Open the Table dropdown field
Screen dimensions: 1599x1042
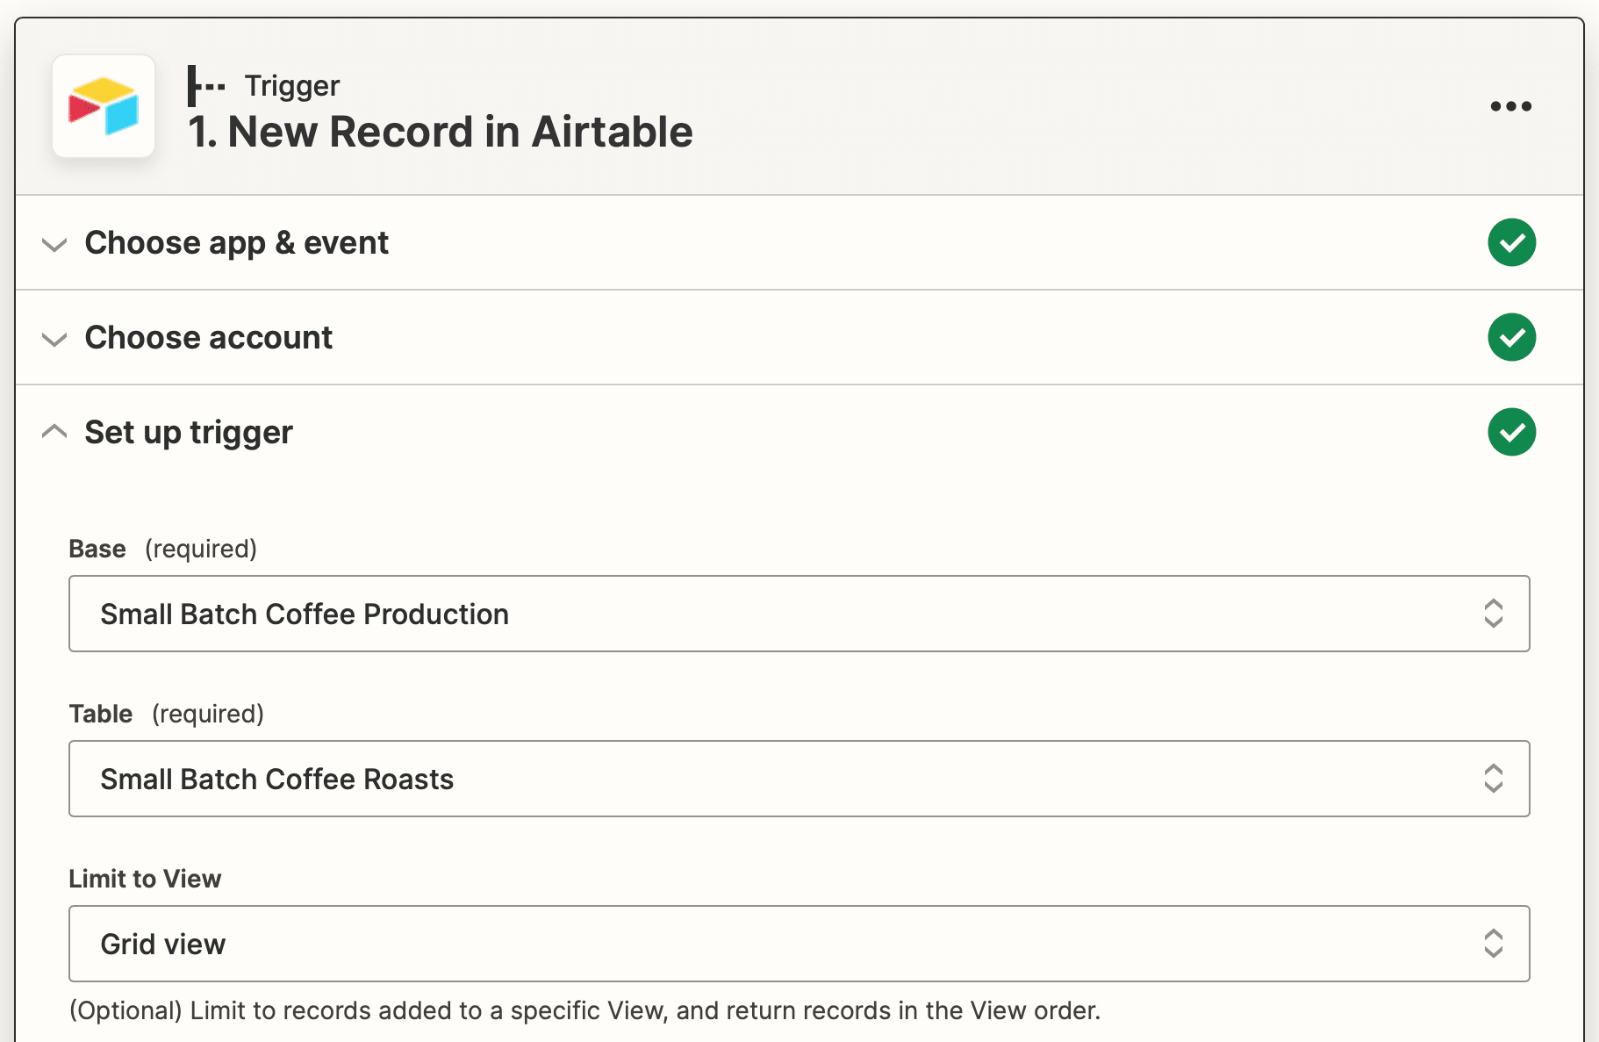tap(772, 779)
